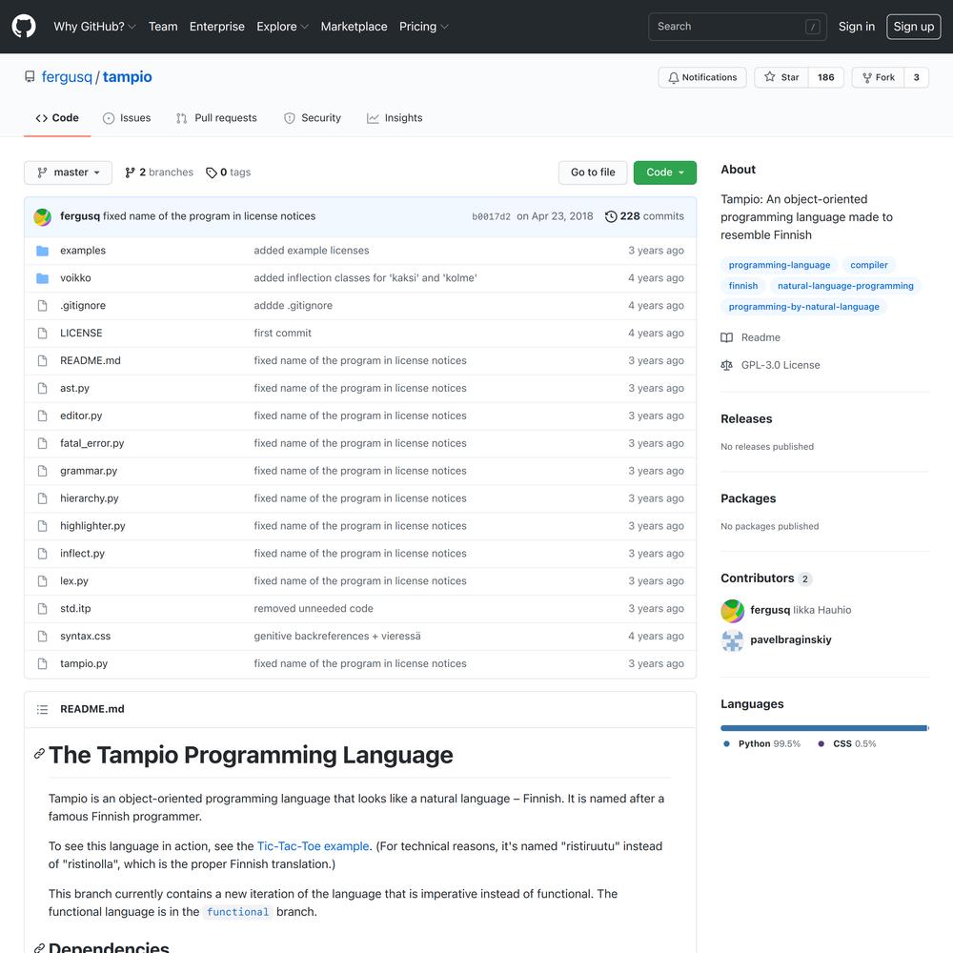Image resolution: width=953 pixels, height=953 pixels.
Task: Click the anchor link icon beside the Tampio heading
Action: coord(39,754)
